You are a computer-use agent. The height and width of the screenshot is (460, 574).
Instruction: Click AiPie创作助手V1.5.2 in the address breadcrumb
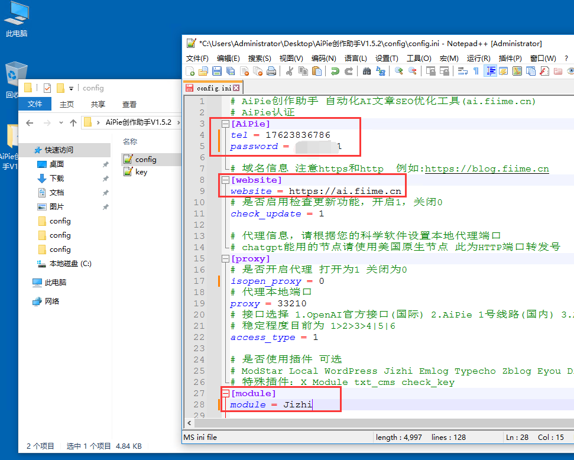(x=138, y=122)
